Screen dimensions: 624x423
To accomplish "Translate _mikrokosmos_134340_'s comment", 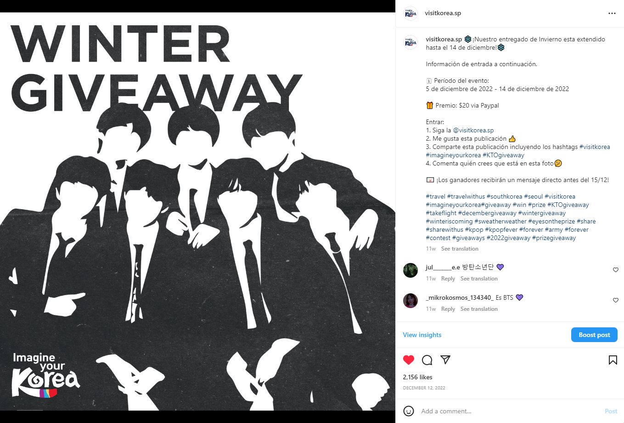I will pos(479,309).
